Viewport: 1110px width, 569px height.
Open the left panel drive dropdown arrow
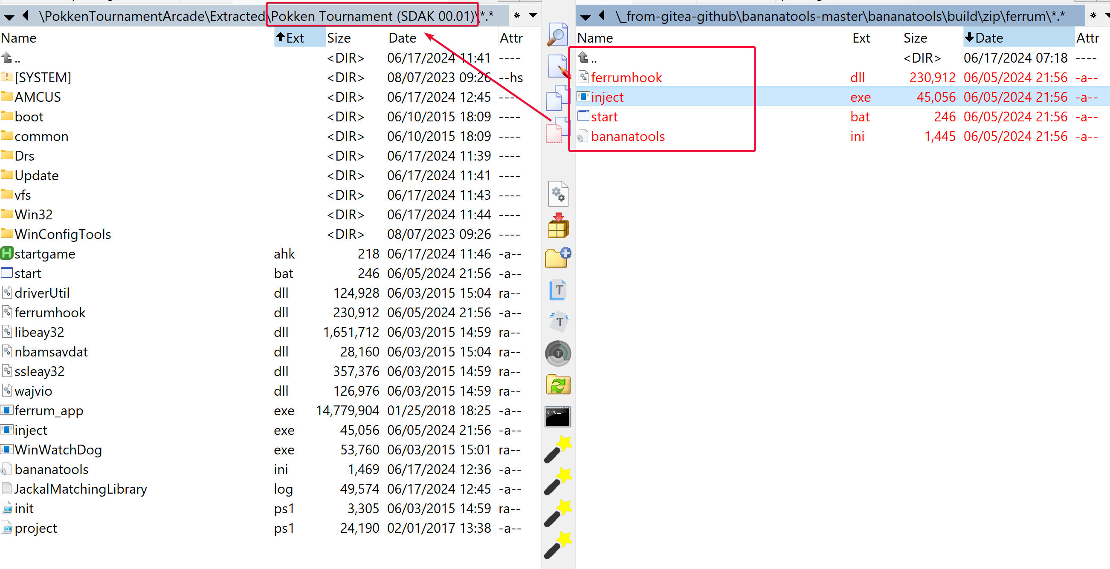(x=9, y=17)
